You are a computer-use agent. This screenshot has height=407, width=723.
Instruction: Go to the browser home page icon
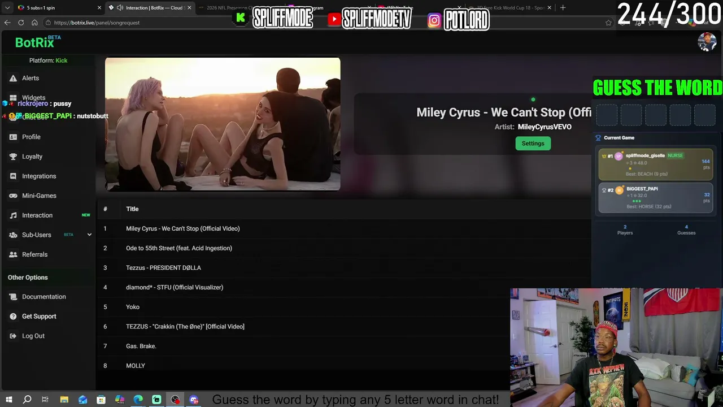(34, 23)
